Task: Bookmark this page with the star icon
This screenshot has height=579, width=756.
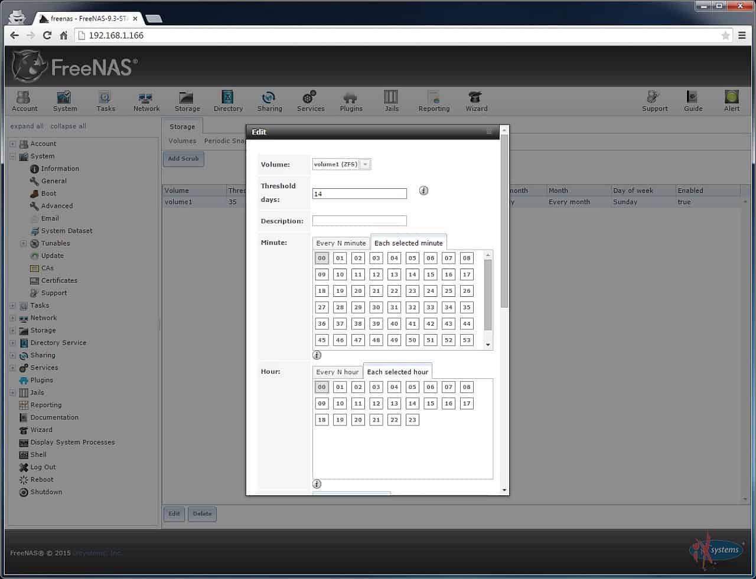Action: pyautogui.click(x=725, y=35)
